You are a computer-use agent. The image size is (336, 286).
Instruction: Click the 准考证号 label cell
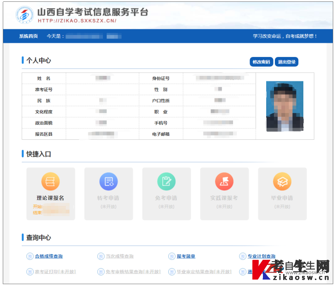pyautogui.click(x=44, y=89)
